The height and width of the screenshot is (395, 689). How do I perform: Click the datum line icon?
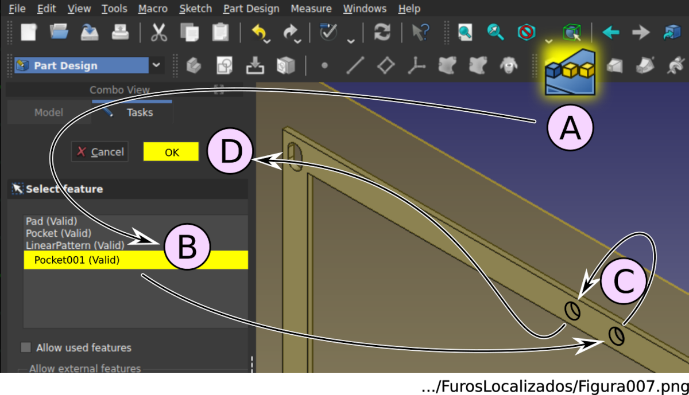355,65
